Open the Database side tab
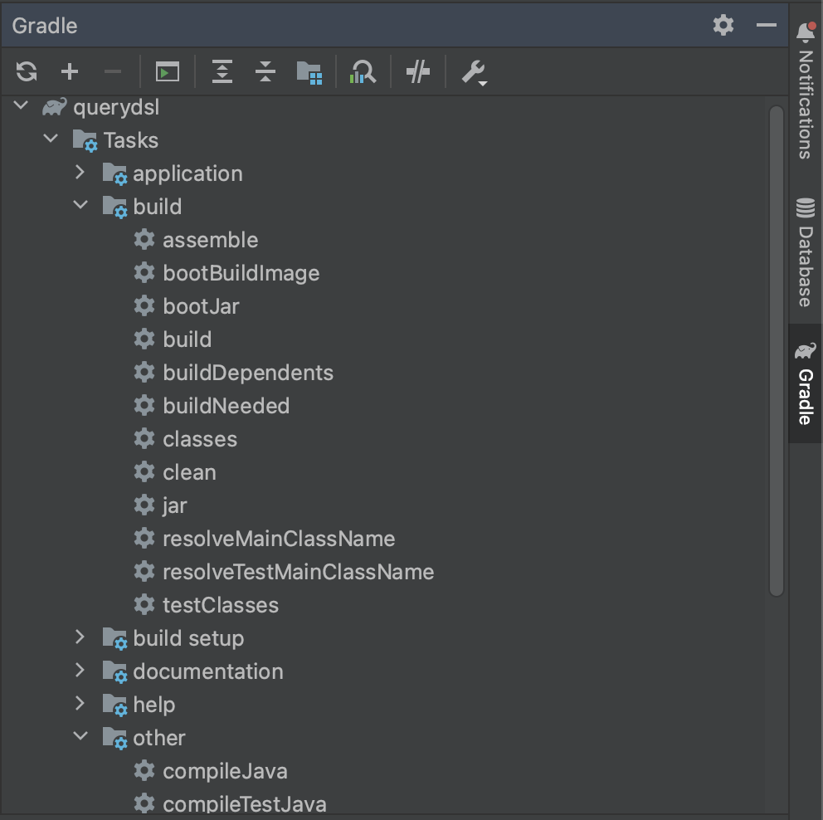The width and height of the screenshot is (823, 820). (x=805, y=252)
